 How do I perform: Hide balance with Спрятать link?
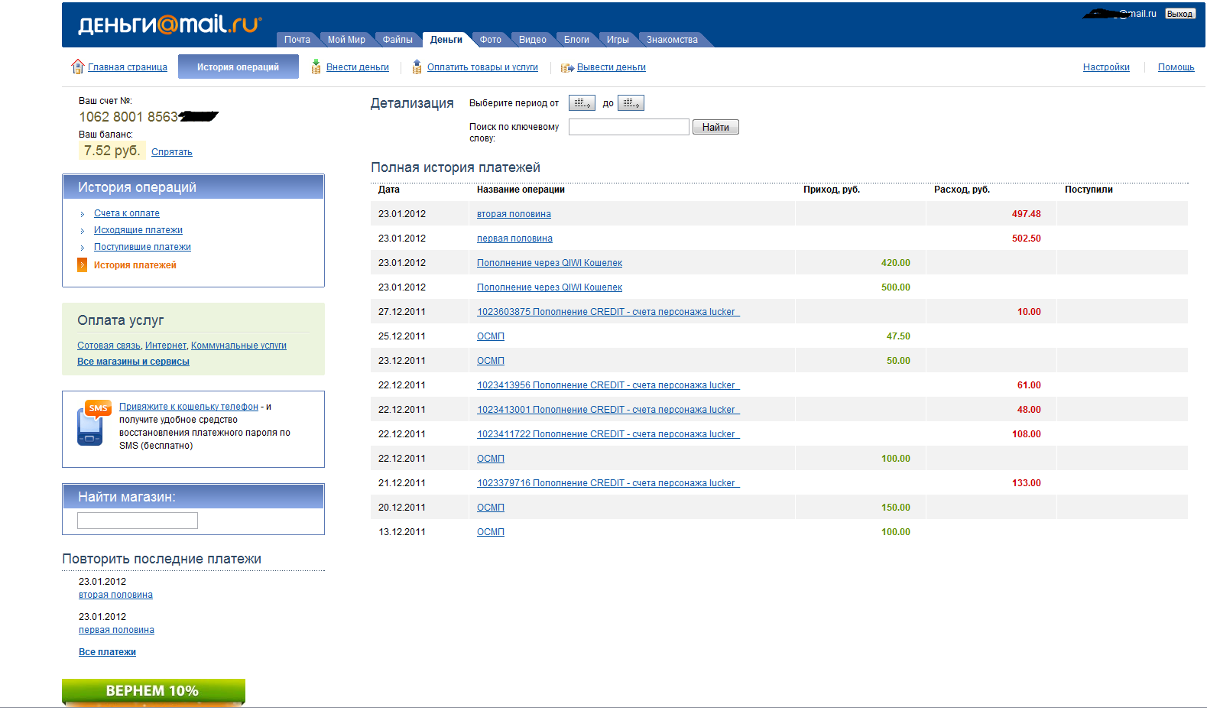click(171, 152)
